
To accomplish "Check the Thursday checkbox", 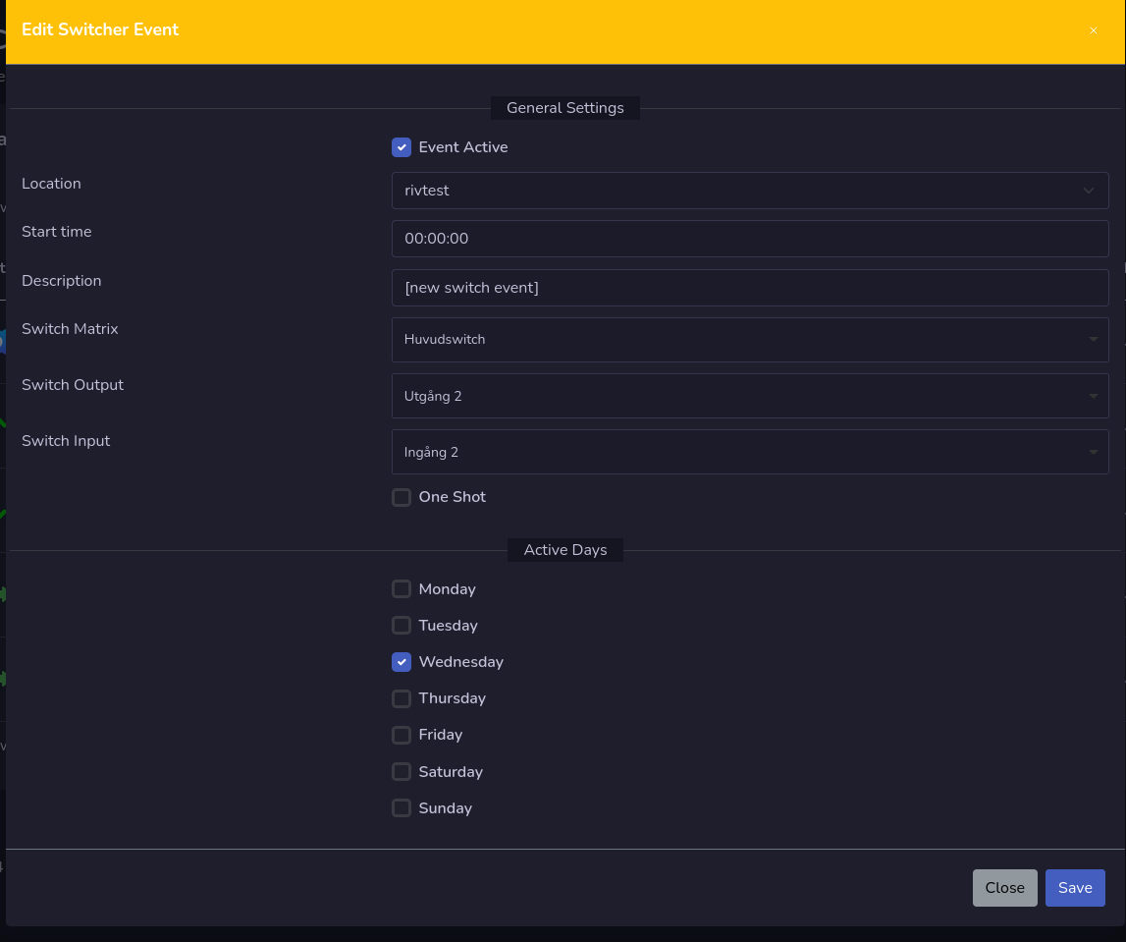I will 402,698.
